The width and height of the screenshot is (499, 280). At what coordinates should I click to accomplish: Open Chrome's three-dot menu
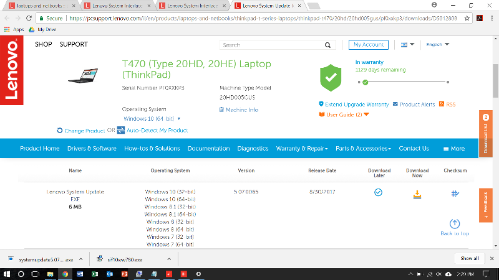492,19
